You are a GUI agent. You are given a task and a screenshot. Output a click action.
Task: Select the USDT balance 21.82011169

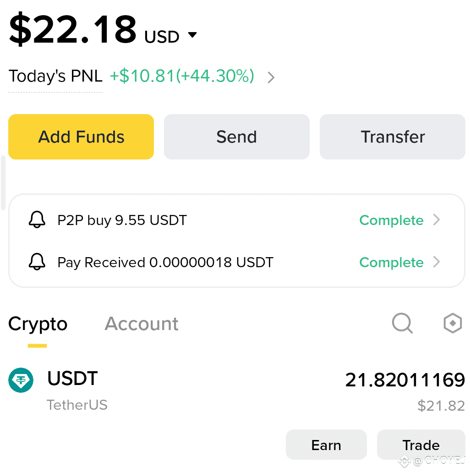pos(405,379)
